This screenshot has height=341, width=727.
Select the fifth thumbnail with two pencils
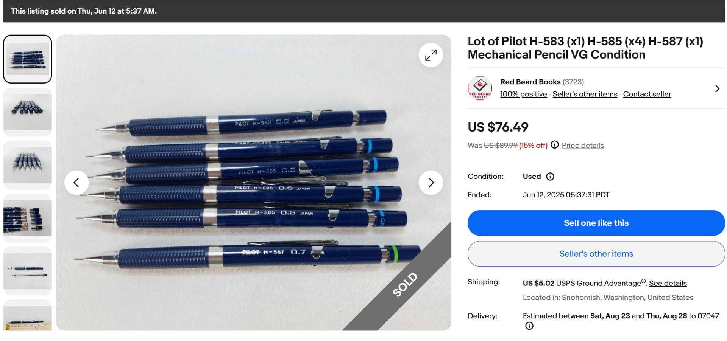[28, 271]
